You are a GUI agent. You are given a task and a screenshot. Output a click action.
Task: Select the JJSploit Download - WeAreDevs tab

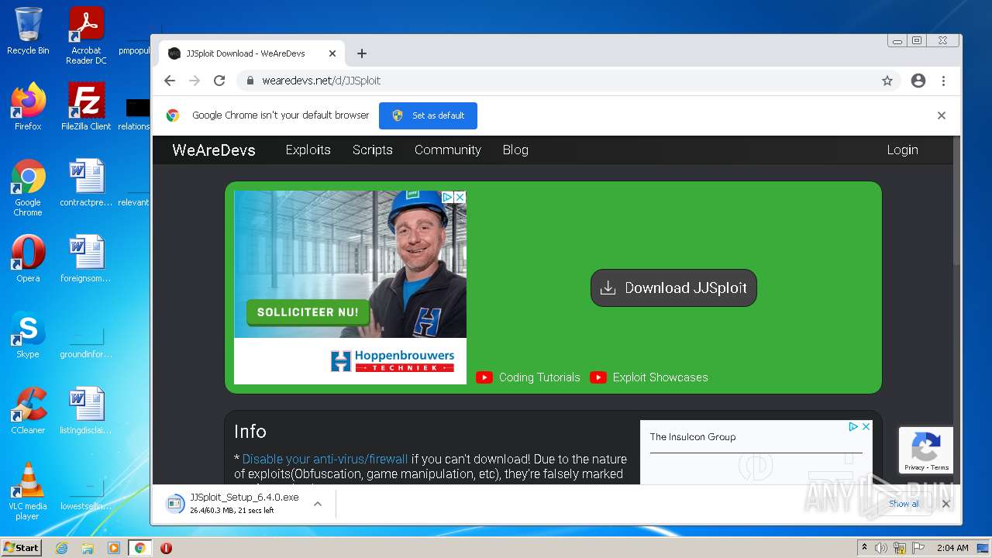pyautogui.click(x=252, y=53)
